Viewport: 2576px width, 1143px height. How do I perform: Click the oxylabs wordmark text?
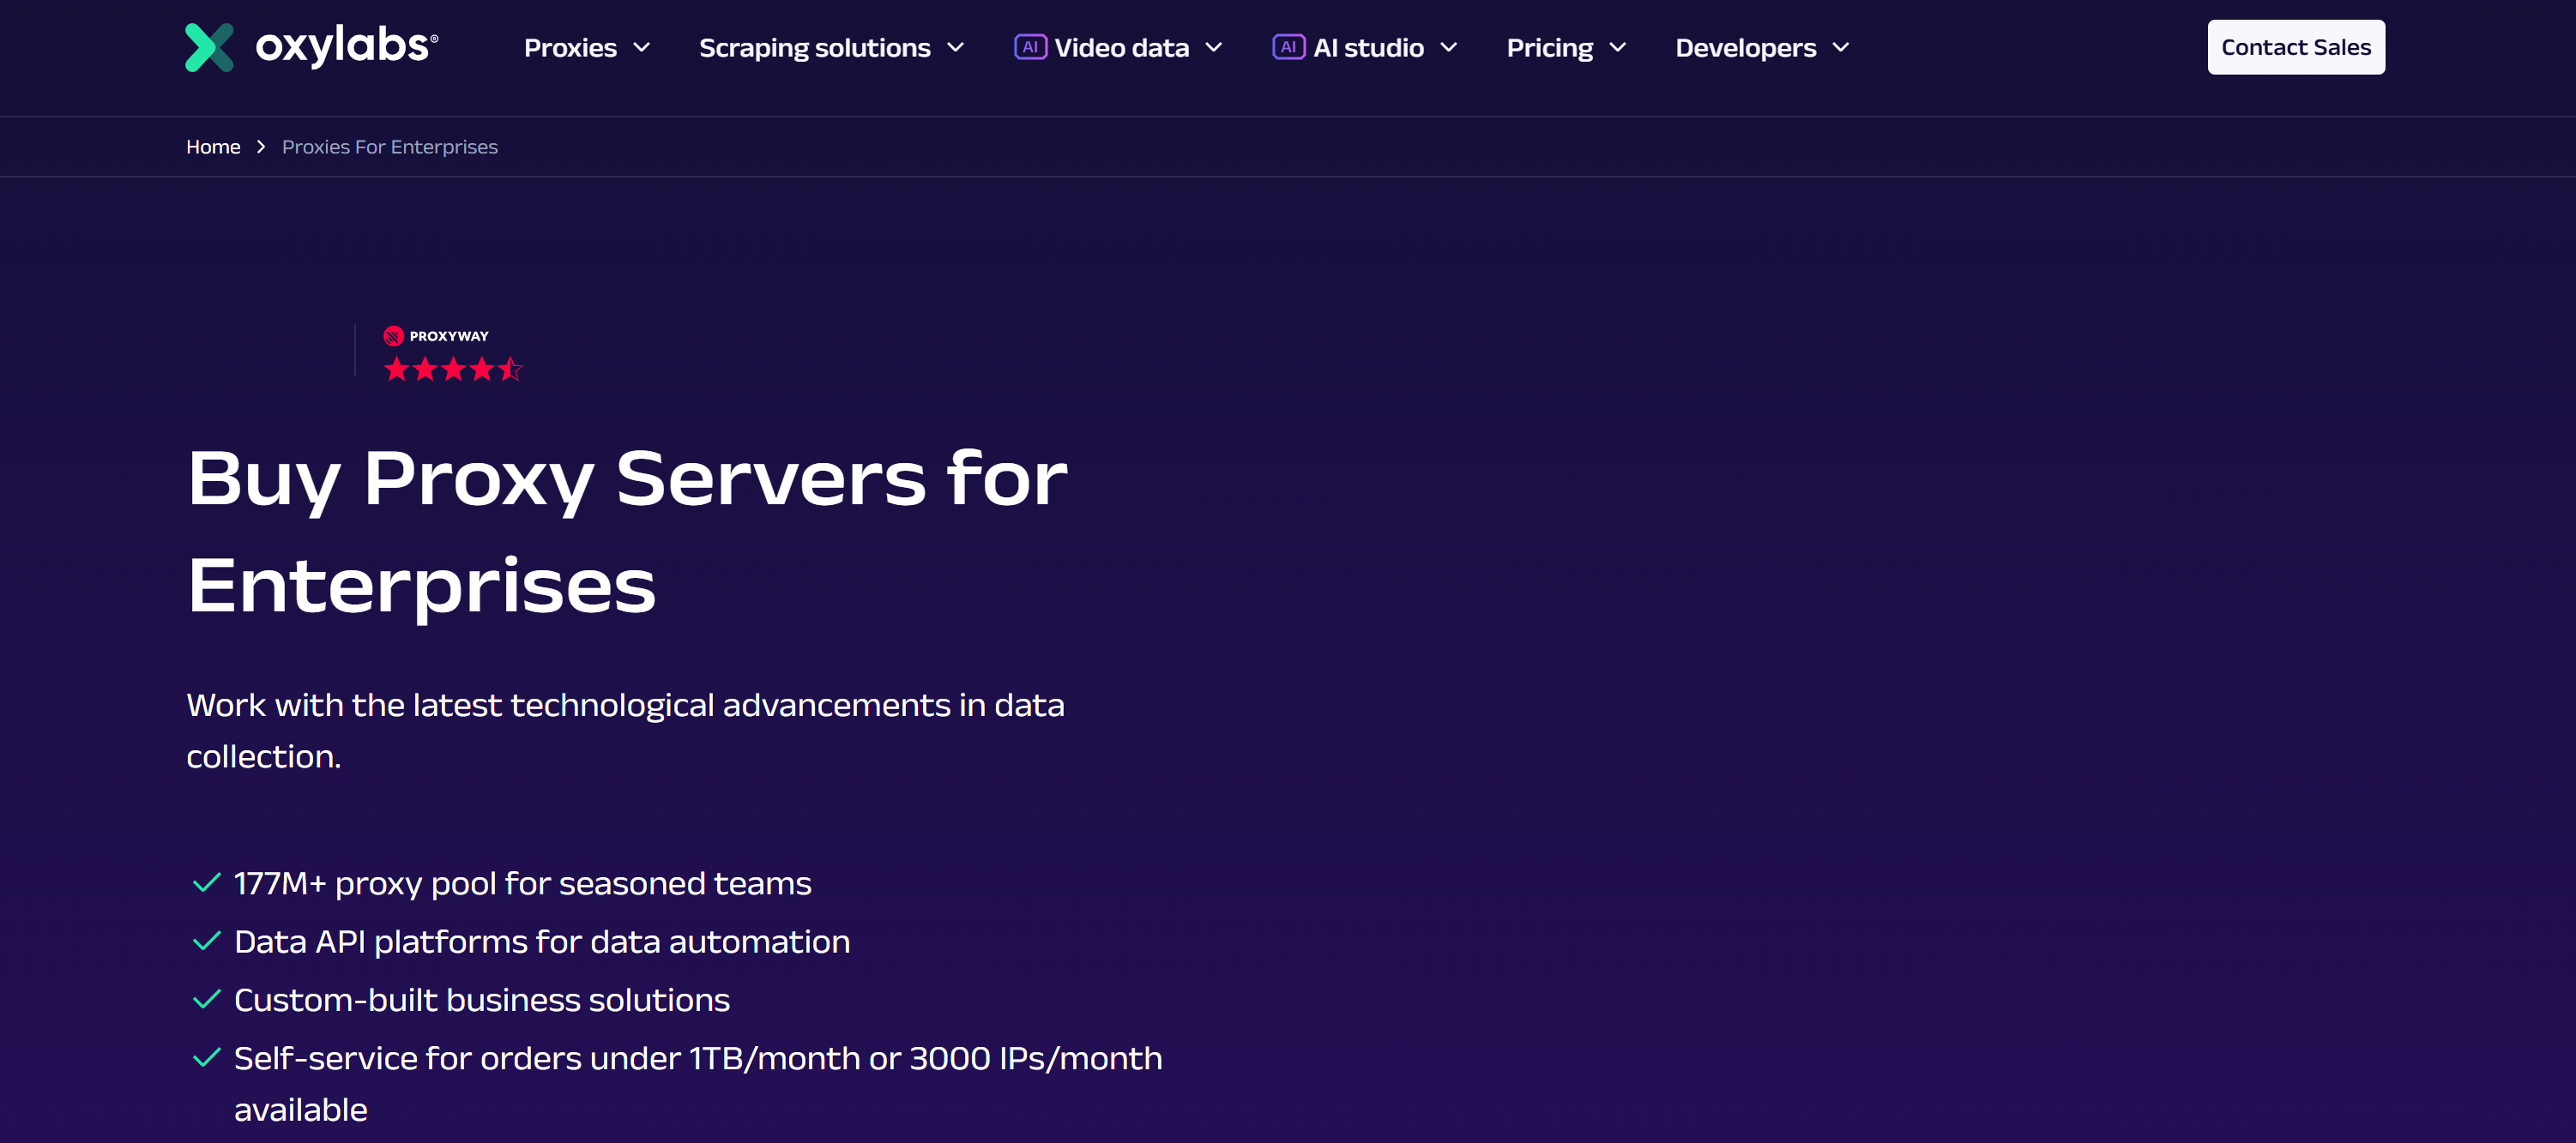pyautogui.click(x=345, y=46)
